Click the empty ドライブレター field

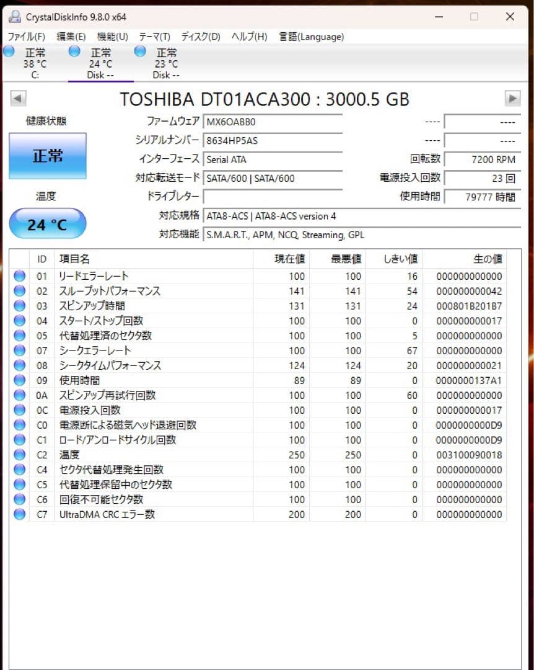273,197
